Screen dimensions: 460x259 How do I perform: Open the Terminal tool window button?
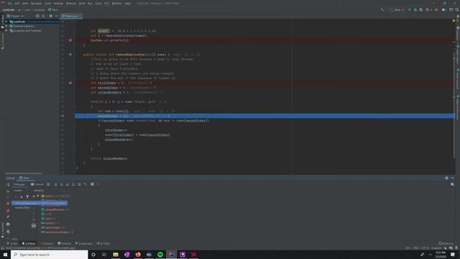coord(65,243)
